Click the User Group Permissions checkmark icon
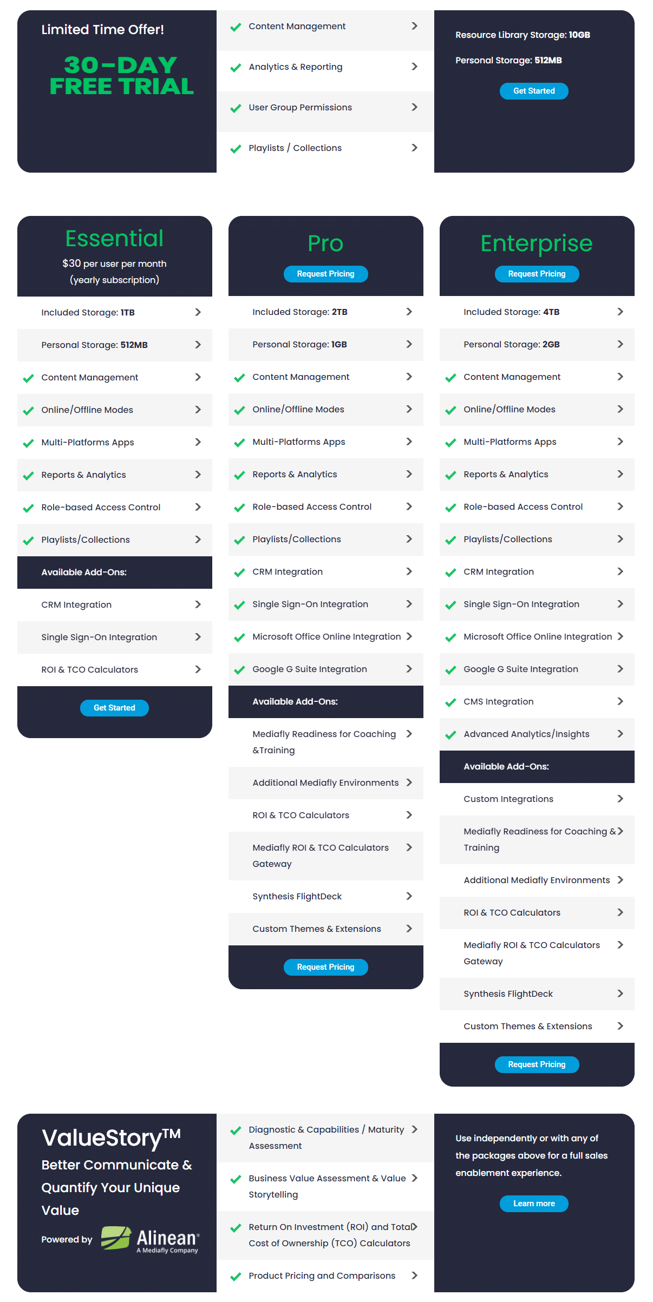Viewport: 653px width, 1302px height. tap(236, 108)
